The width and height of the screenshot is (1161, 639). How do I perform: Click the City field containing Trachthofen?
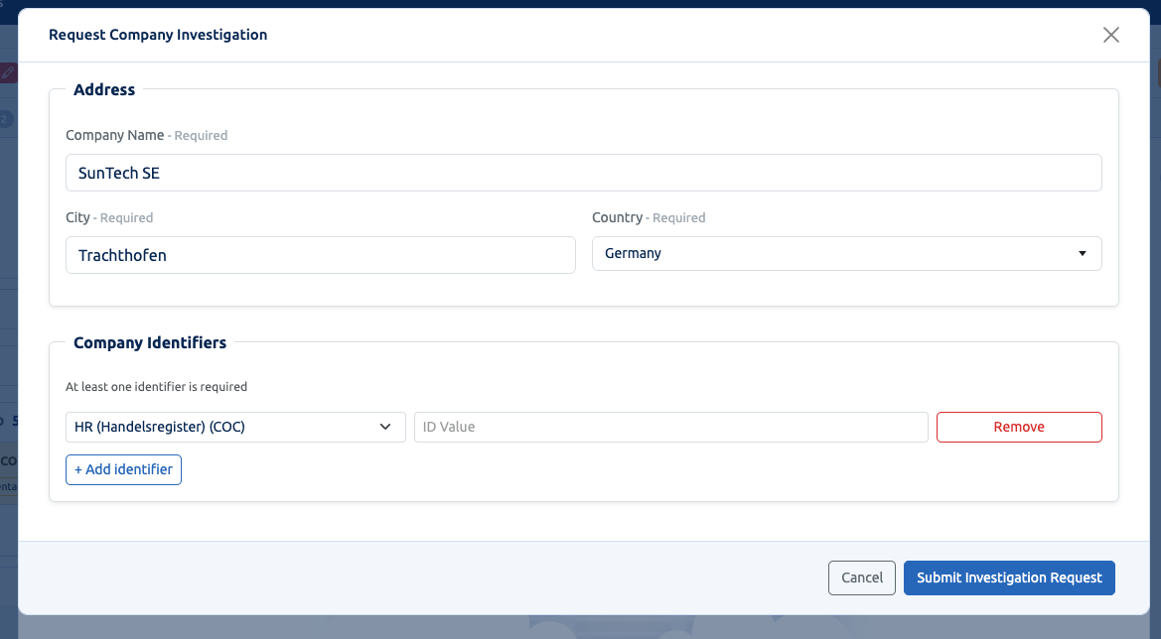coord(321,255)
